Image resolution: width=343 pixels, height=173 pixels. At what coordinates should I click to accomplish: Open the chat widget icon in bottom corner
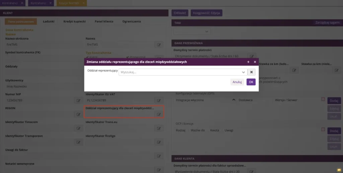coord(339,170)
